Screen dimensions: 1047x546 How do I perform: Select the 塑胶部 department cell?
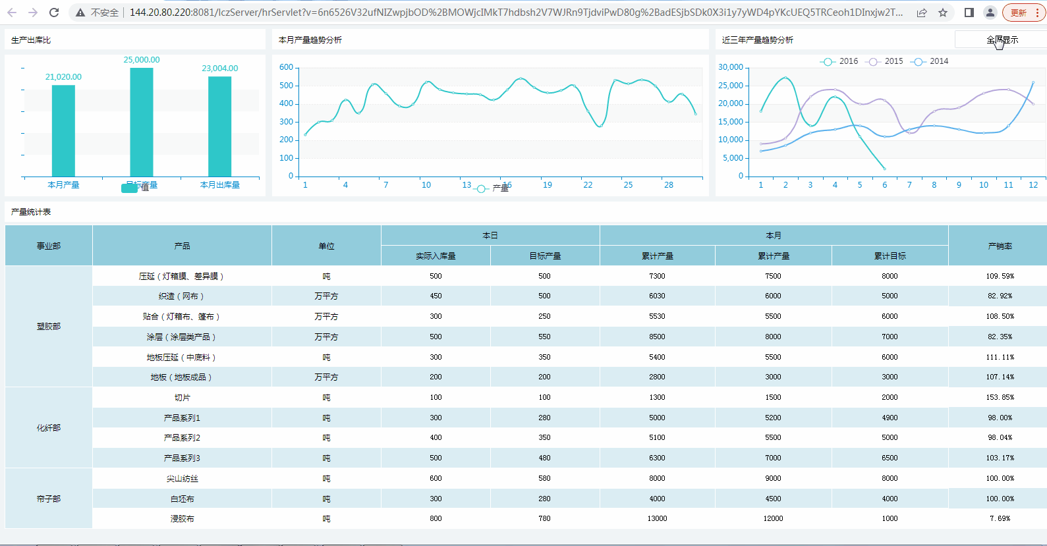point(49,326)
